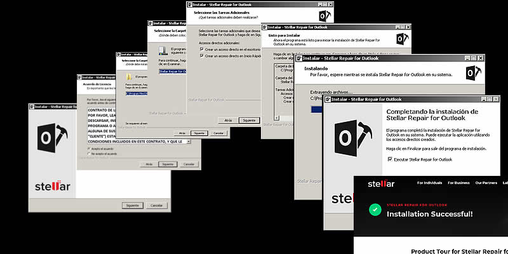Click 'Installation Successful!' heading text

point(430,214)
